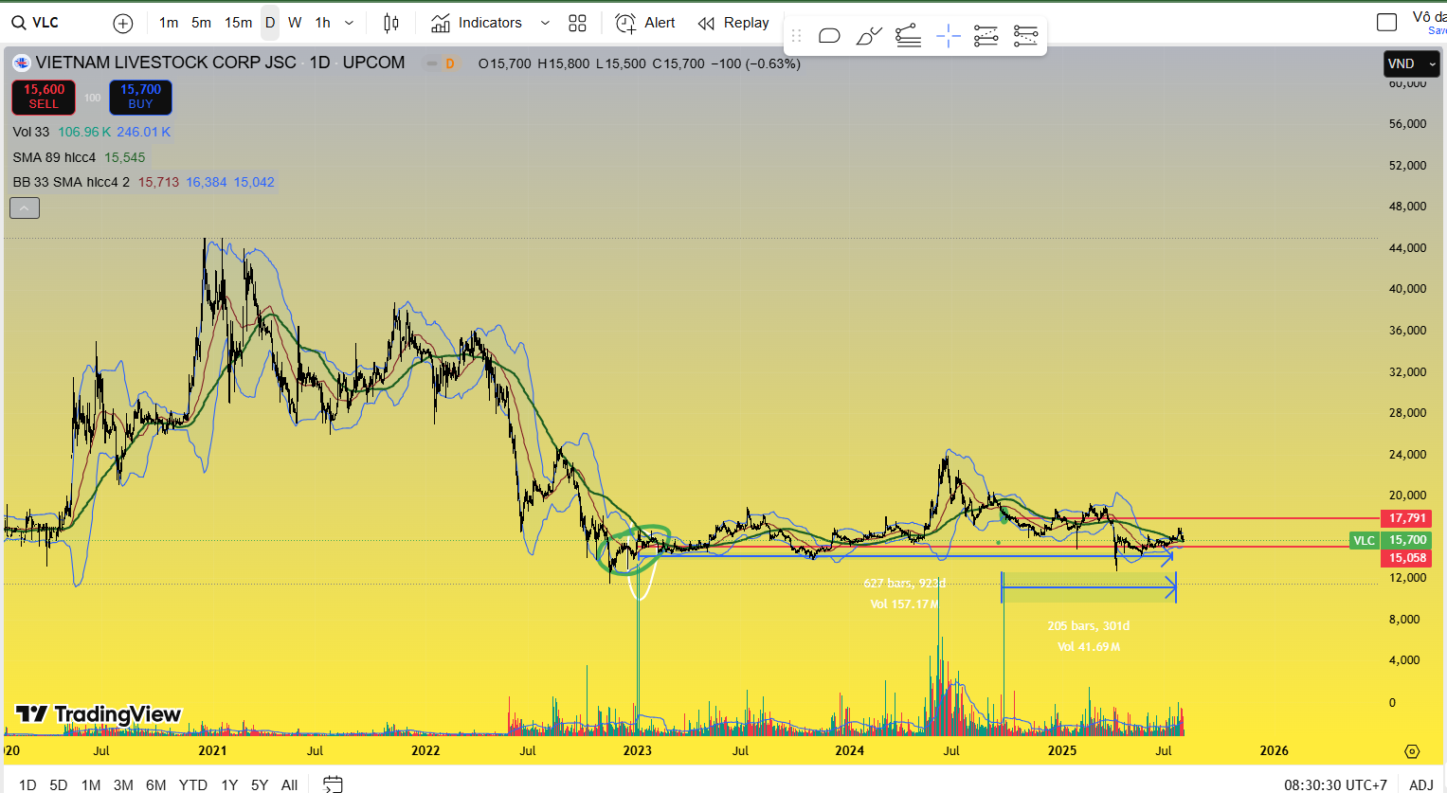This screenshot has height=793, width=1447.
Task: Select the brush drawing tool
Action: click(869, 36)
